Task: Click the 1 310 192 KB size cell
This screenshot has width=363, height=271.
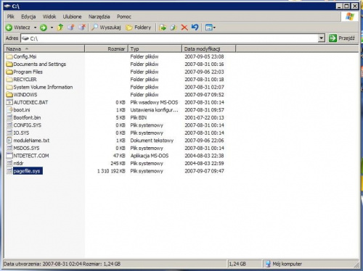Action: coord(111,171)
